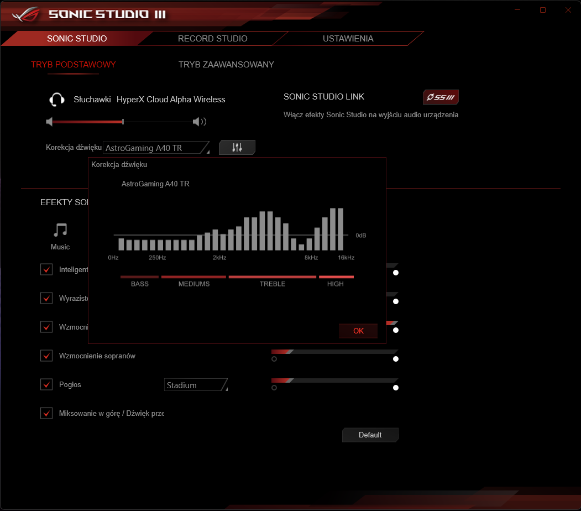Click the mute speaker icon at slider start
This screenshot has width=581, height=511.
[49, 122]
